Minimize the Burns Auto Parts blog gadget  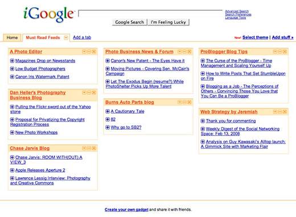pyautogui.click(x=184, y=102)
